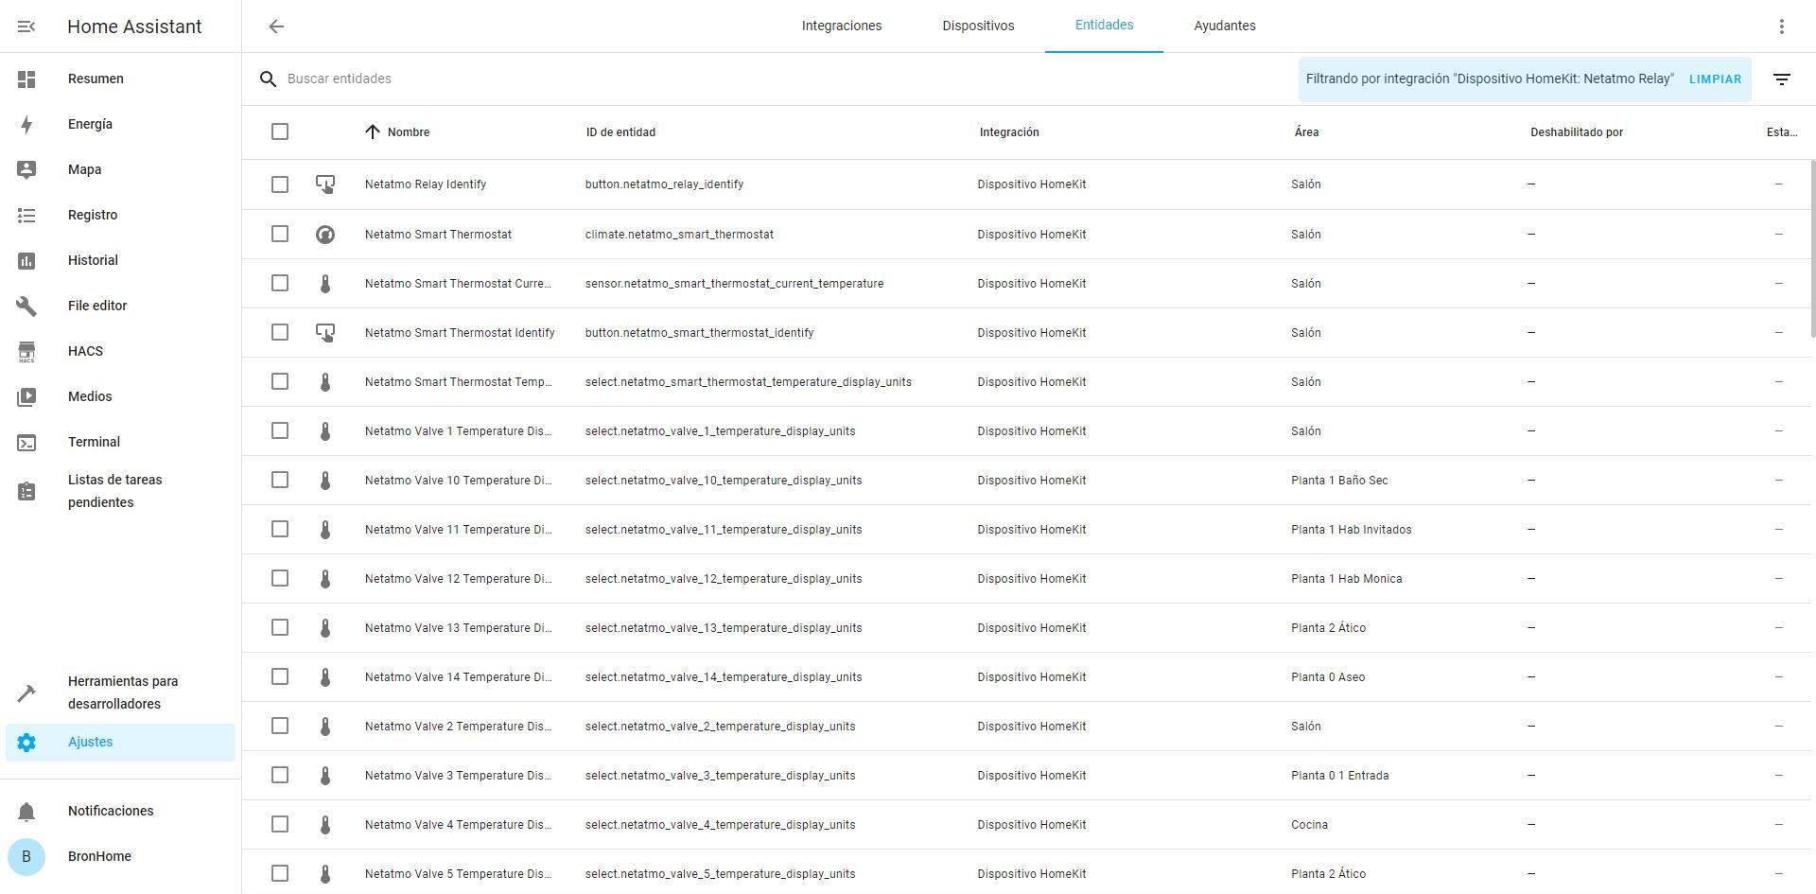The height and width of the screenshot is (894, 1816).
Task: Open the Terminal console icon
Action: click(x=26, y=443)
